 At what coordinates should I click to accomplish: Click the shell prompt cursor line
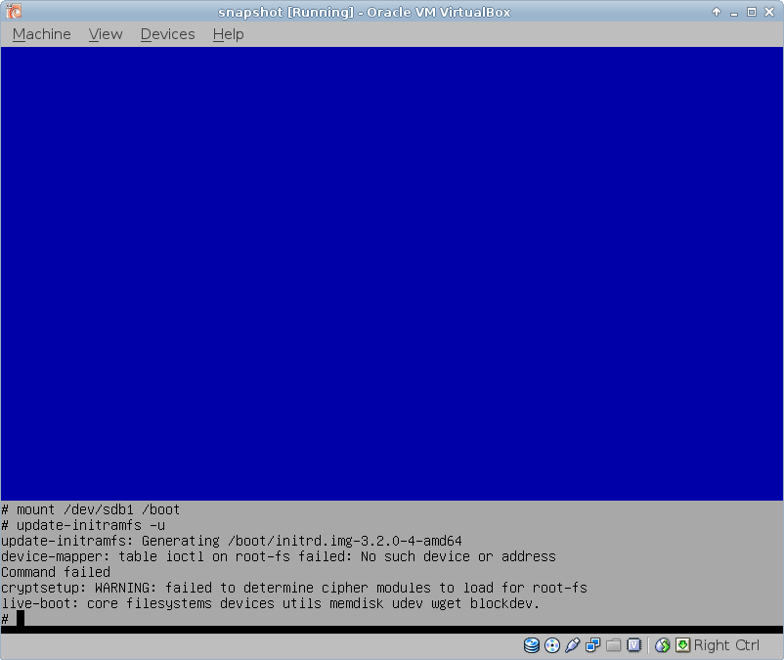20,619
